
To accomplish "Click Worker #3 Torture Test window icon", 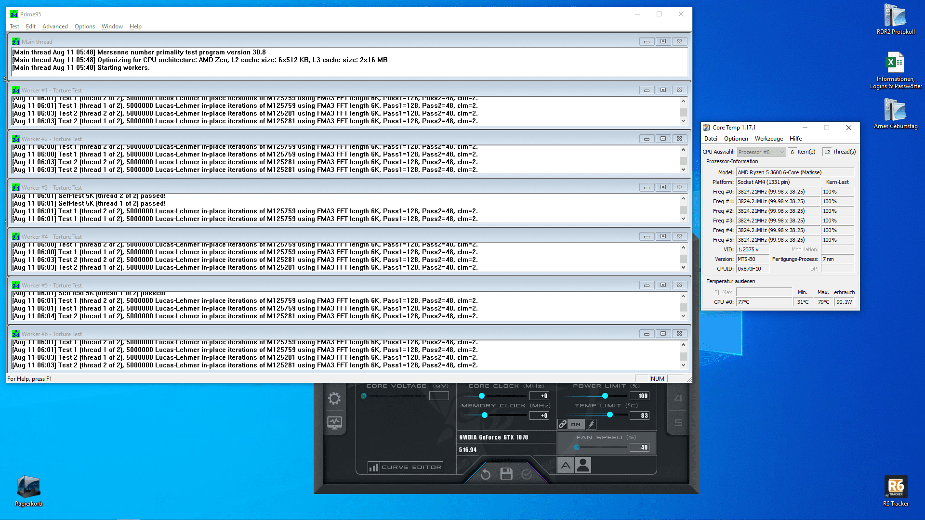I will click(16, 187).
